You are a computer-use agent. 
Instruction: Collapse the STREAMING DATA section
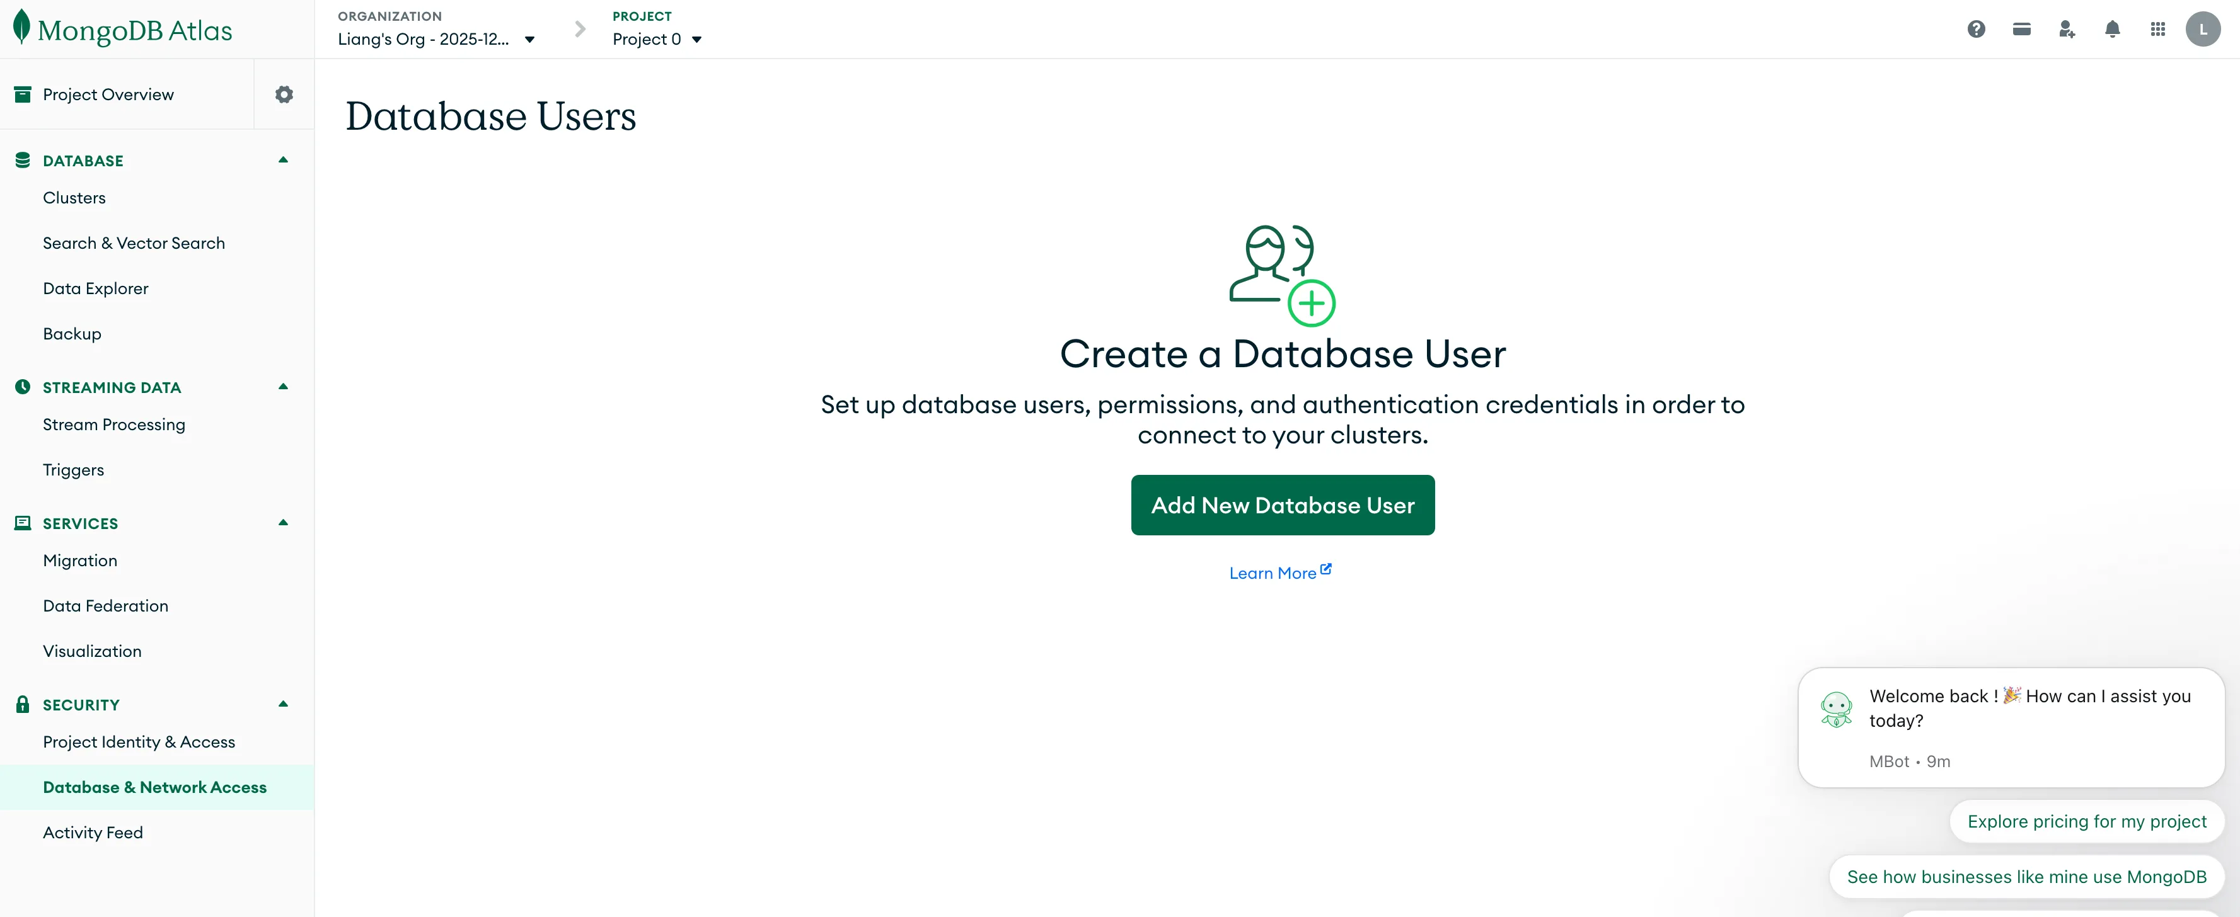pos(282,387)
